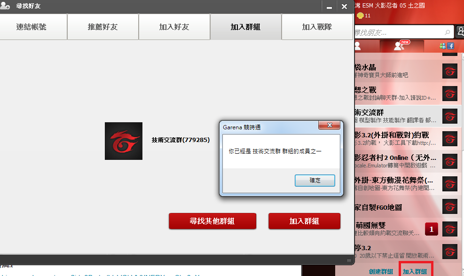Click the resize grip of 尋找好友 window
Image resolution: width=464 pixels, height=276 pixels.
tap(349, 260)
